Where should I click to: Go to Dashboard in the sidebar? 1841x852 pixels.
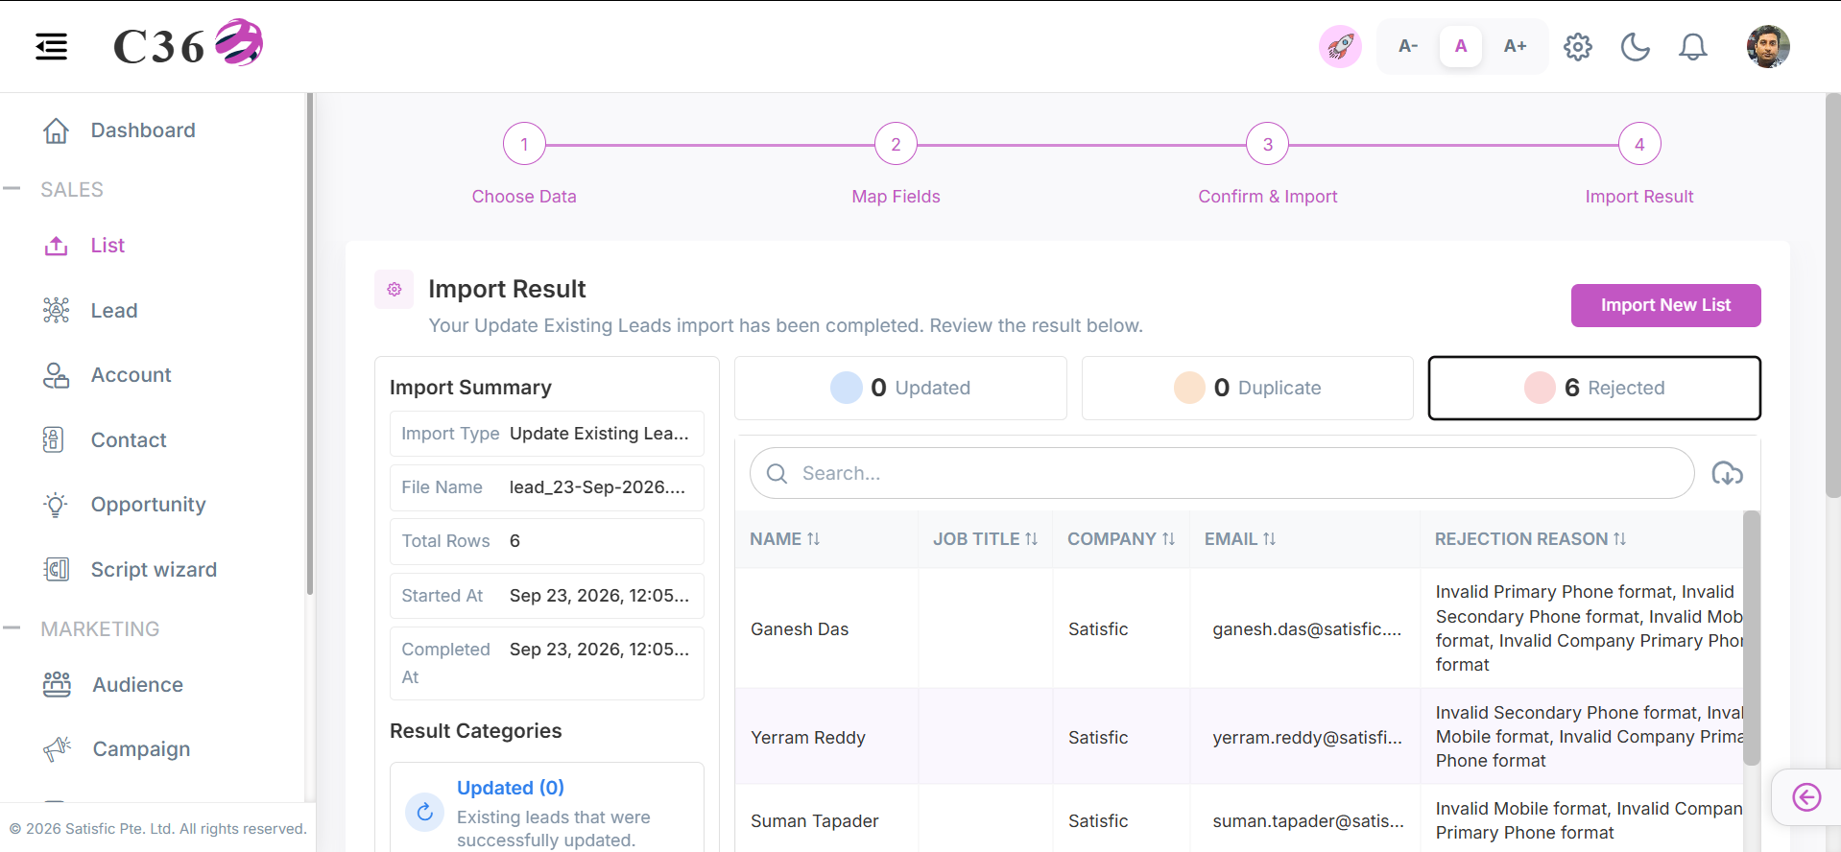143,130
